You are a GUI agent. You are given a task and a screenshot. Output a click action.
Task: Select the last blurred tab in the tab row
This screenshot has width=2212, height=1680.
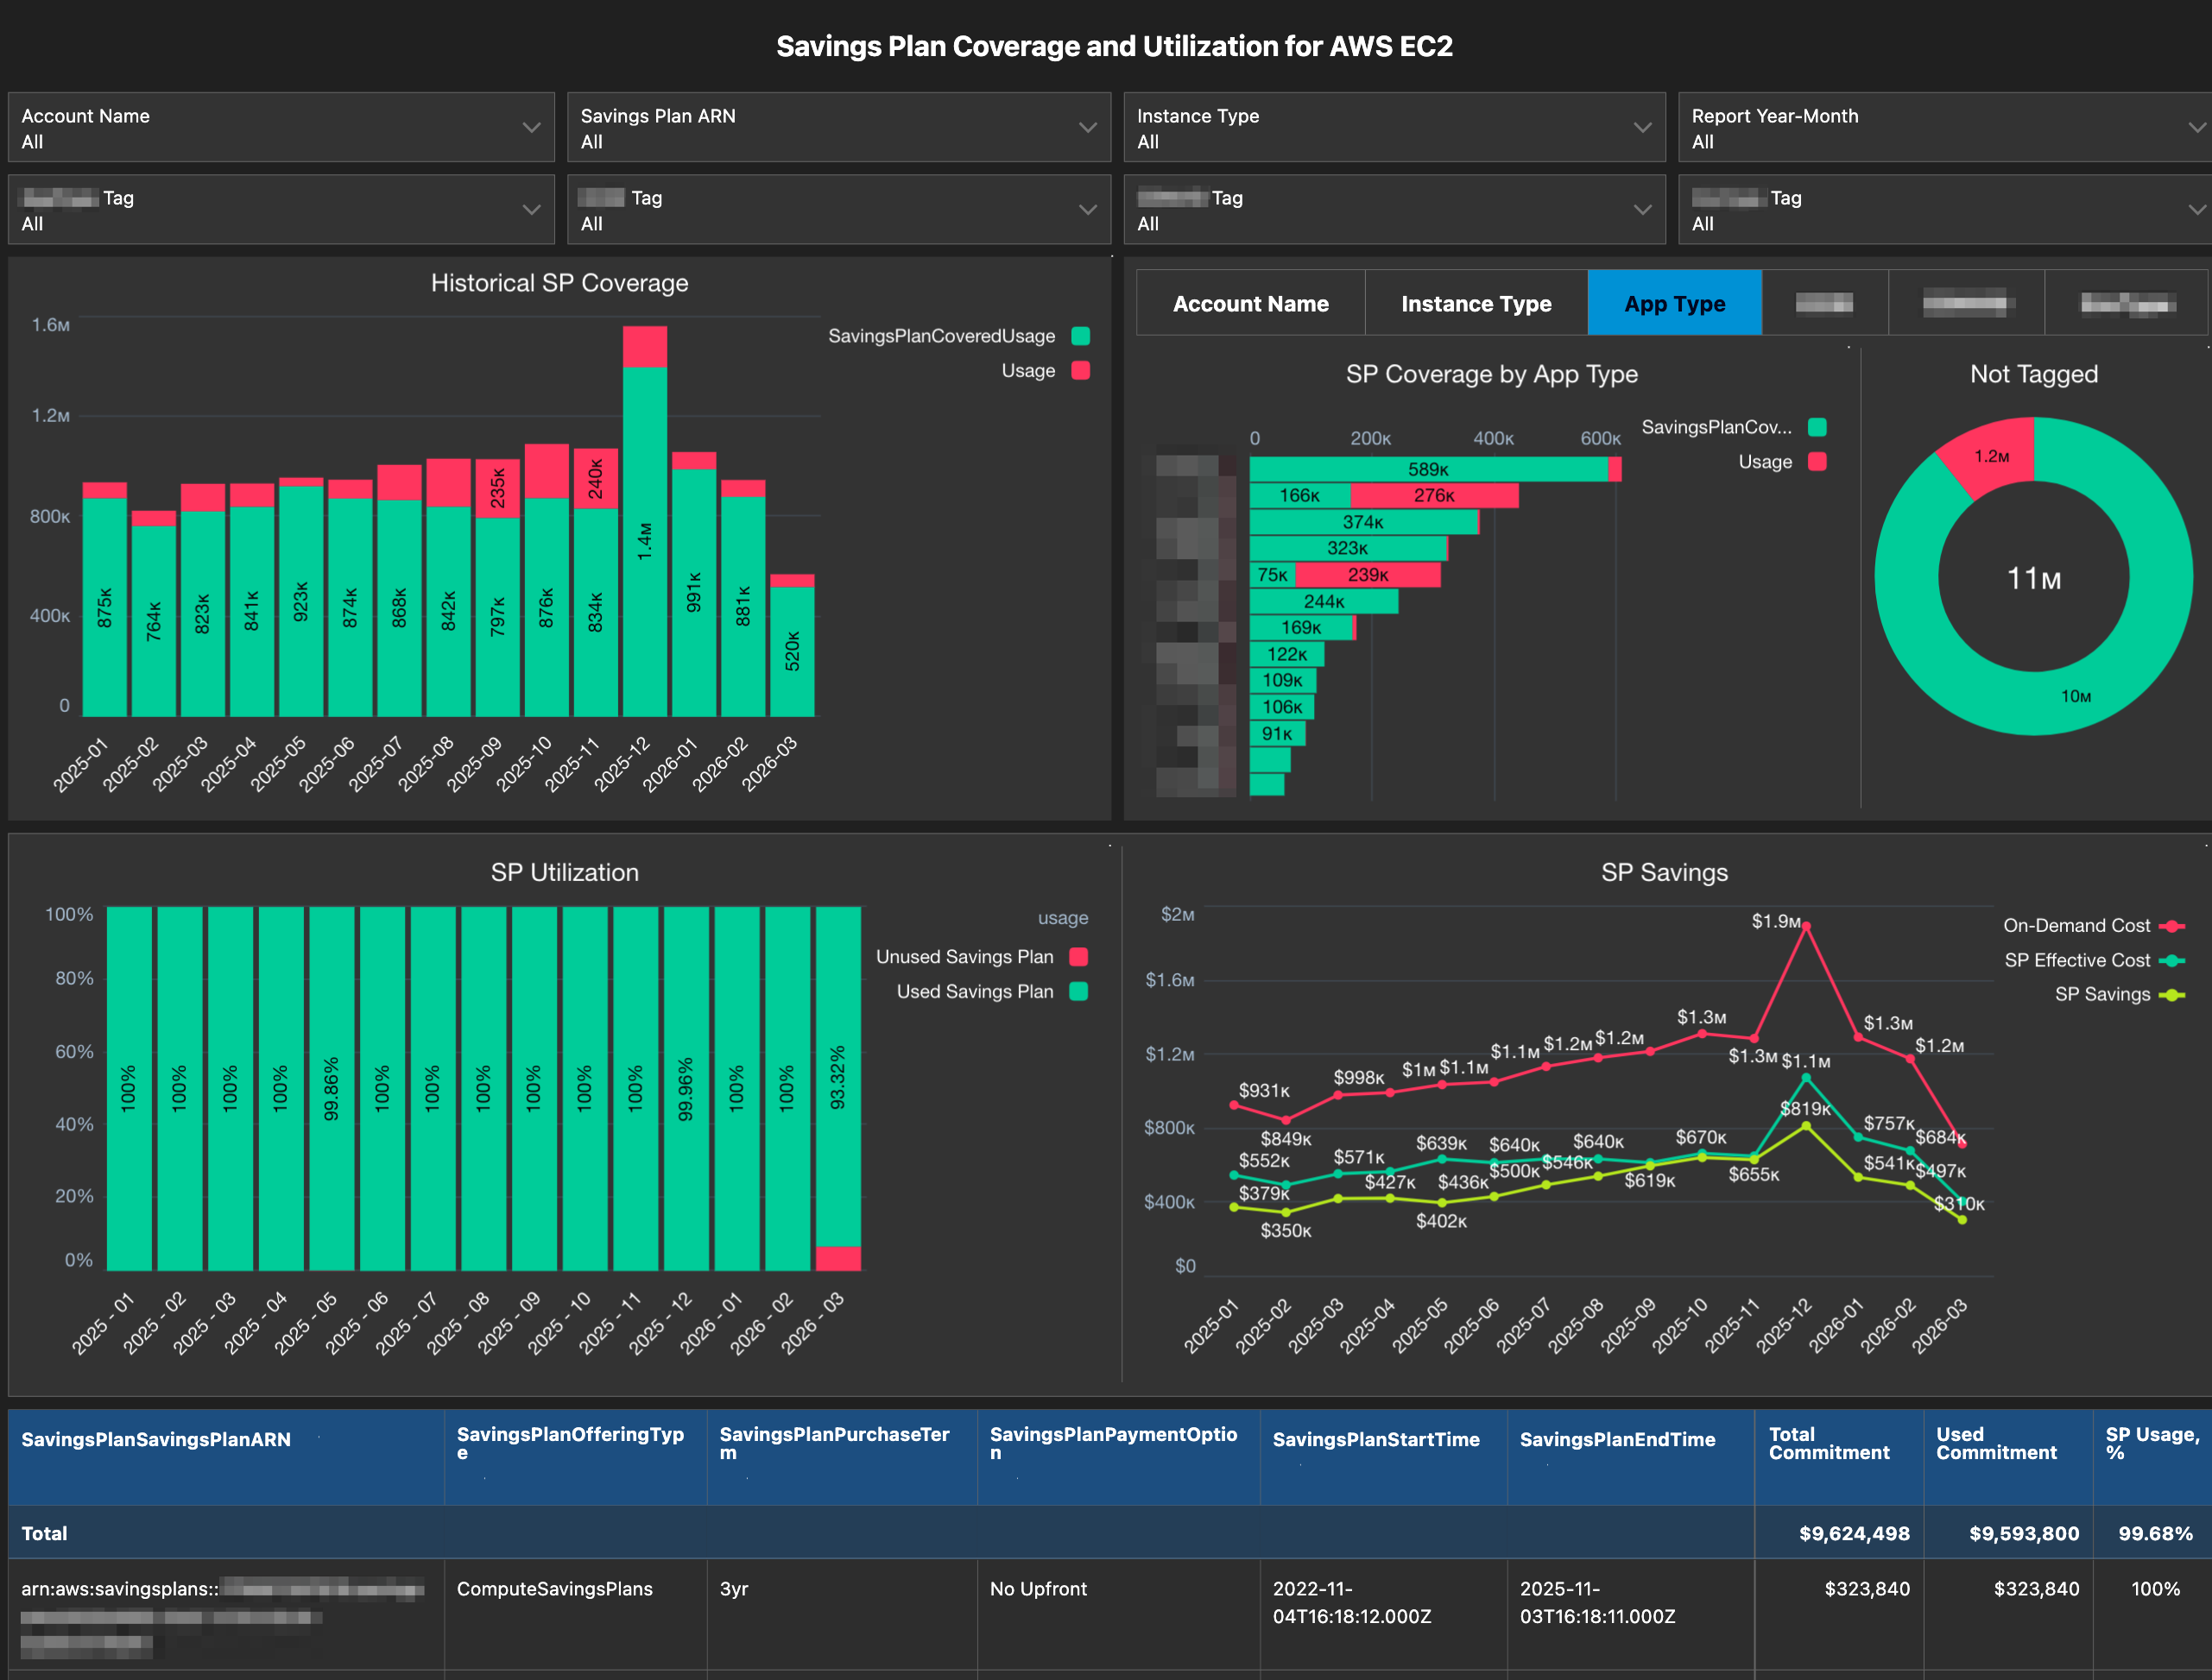click(2127, 303)
